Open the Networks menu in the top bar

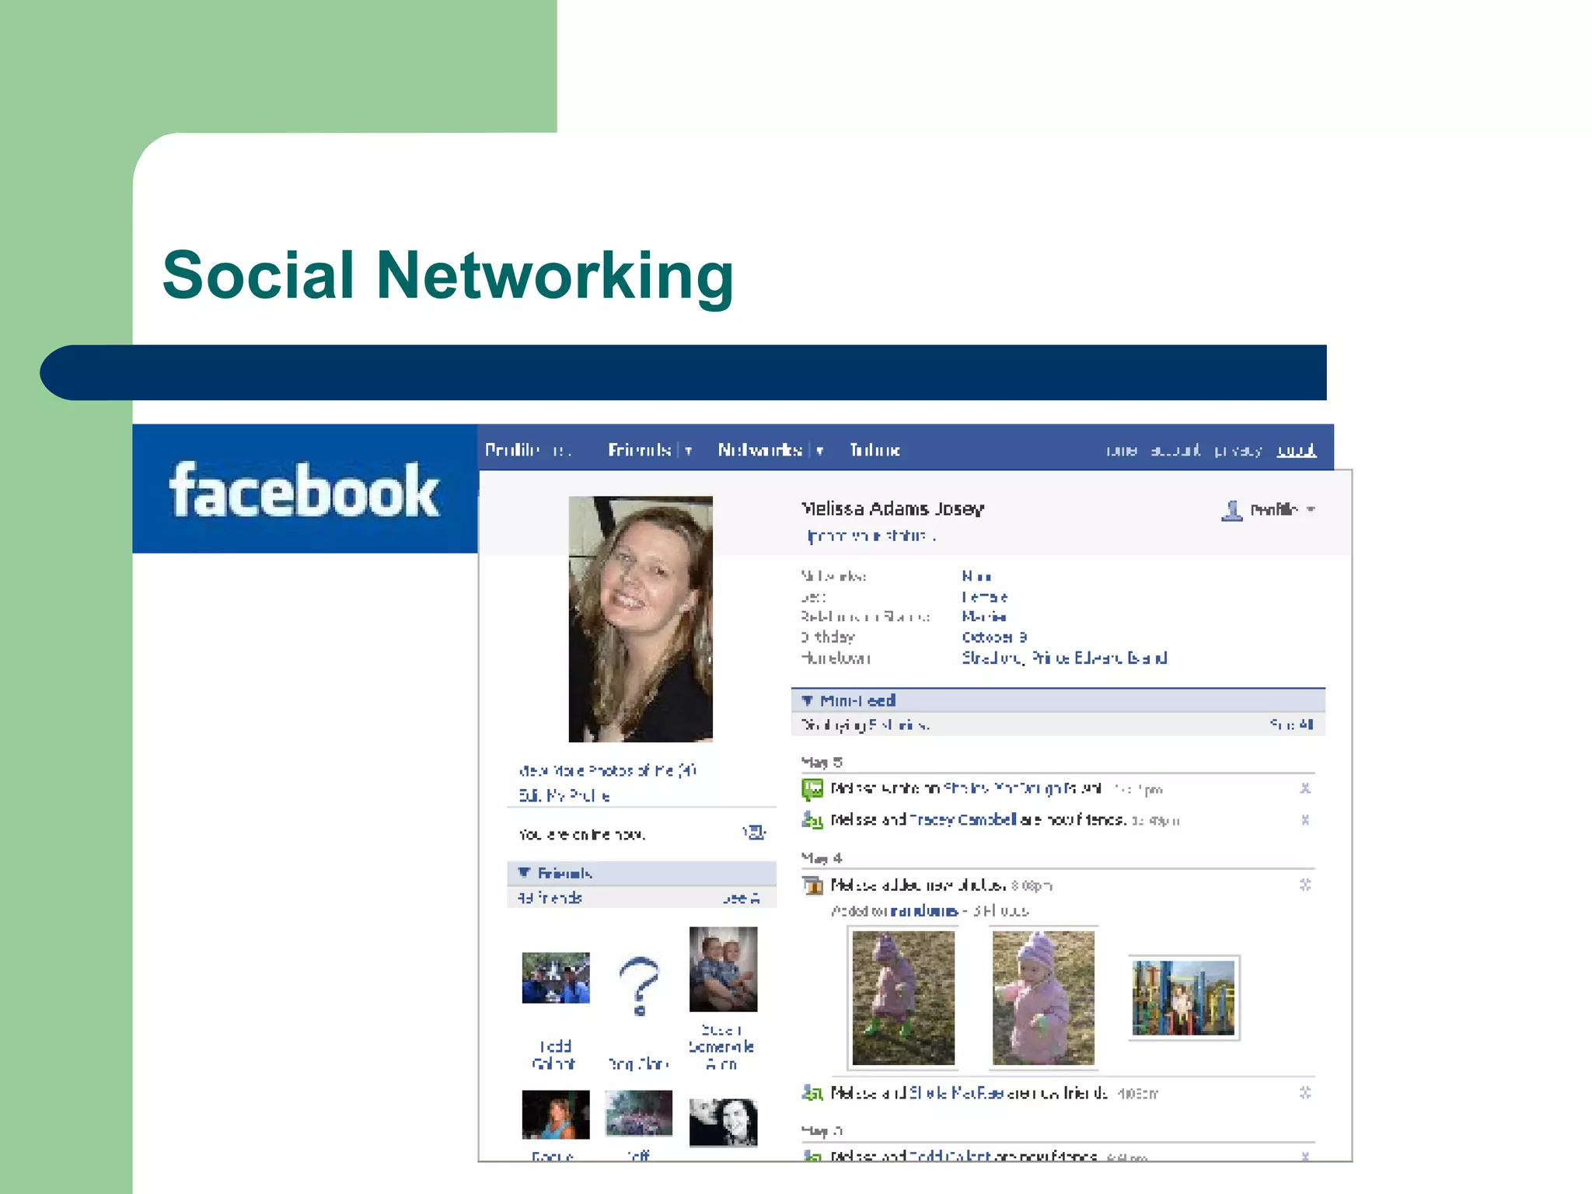coord(759,450)
